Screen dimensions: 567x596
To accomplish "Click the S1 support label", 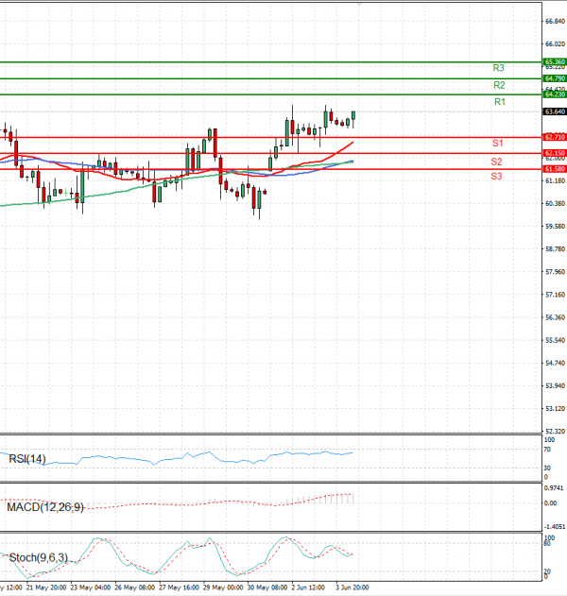I will [497, 144].
